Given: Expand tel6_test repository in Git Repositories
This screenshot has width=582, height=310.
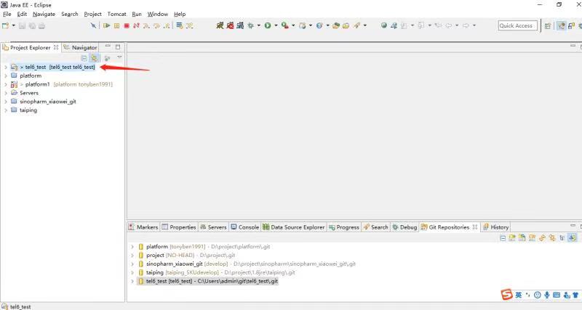Looking at the screenshot, I should click(x=132, y=281).
